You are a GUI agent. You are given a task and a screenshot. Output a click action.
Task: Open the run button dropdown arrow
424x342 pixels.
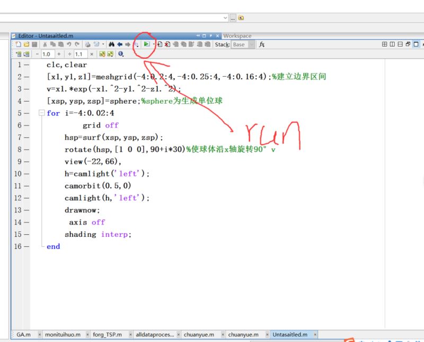point(154,44)
